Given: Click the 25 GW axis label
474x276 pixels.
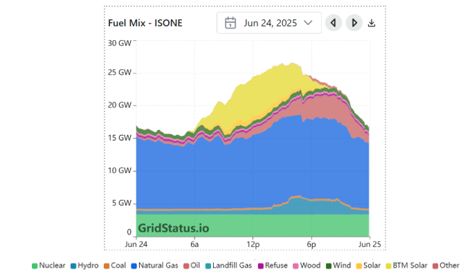Looking at the screenshot, I should point(120,73).
